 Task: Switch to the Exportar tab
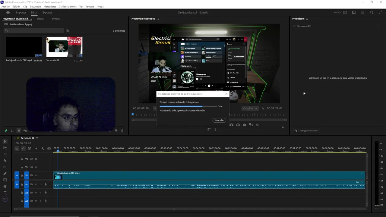tap(47, 13)
